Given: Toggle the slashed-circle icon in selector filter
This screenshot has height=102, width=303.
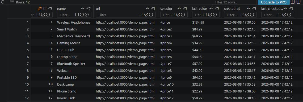Looking at the screenshot, I should pyautogui.click(x=178, y=15).
